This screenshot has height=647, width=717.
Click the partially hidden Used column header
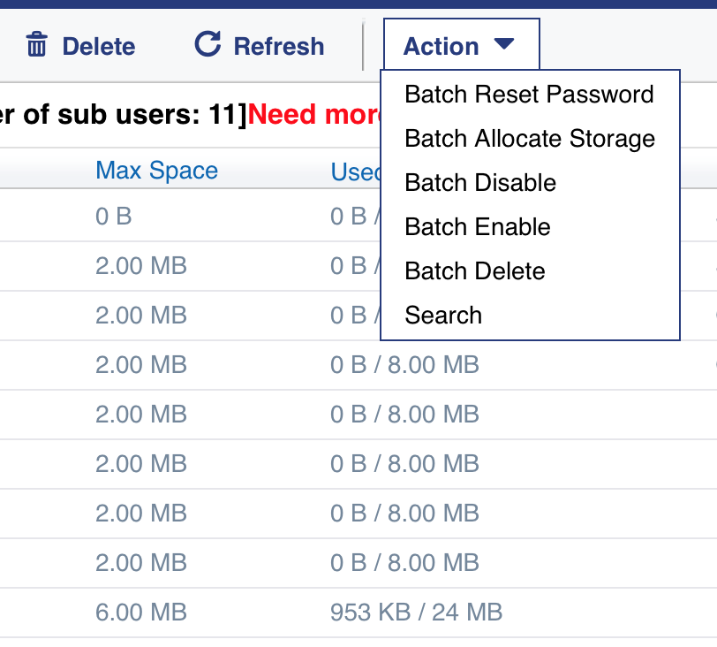(354, 171)
